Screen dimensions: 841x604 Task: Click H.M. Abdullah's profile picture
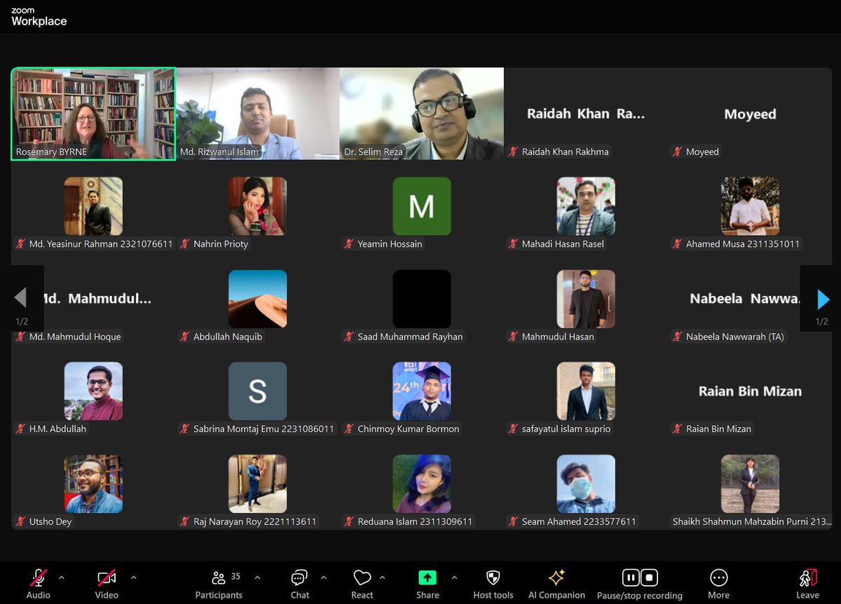coord(93,391)
